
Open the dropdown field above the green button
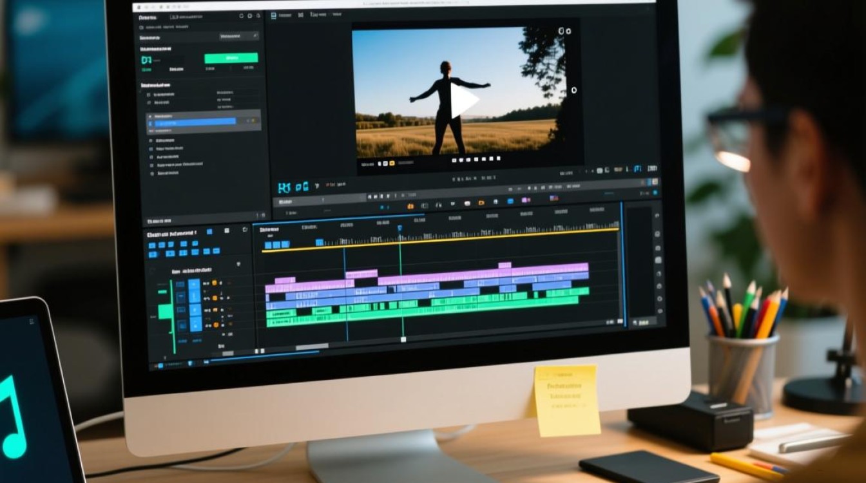(x=238, y=36)
